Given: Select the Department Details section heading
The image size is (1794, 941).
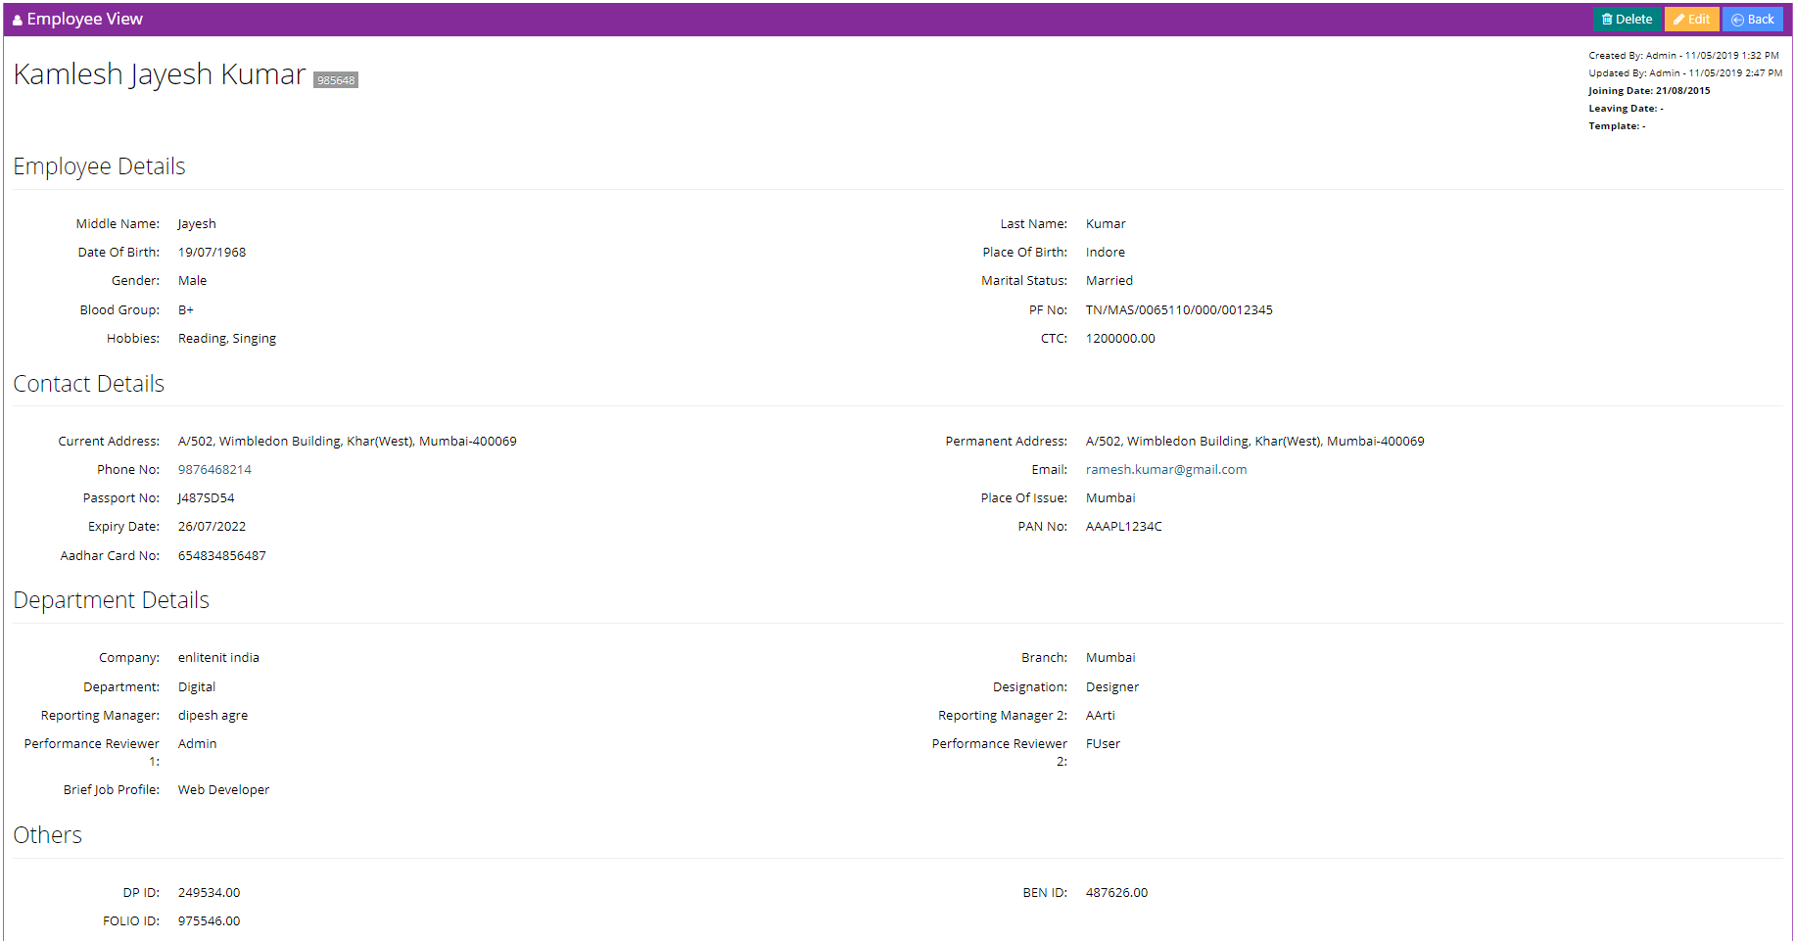Looking at the screenshot, I should click(111, 600).
